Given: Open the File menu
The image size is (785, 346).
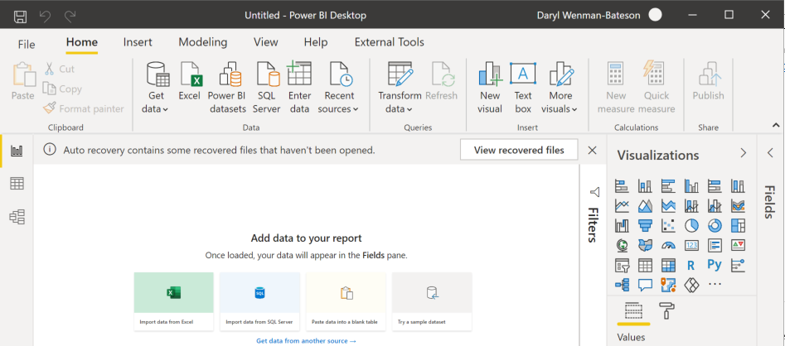Looking at the screenshot, I should point(27,44).
